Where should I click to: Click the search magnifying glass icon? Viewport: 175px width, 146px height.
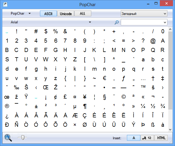point(116,22)
